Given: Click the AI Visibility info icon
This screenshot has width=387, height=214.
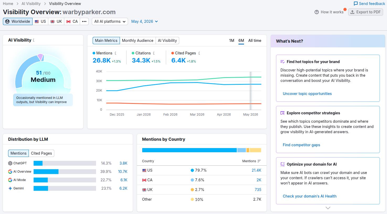Looking at the screenshot, I should (x=34, y=40).
